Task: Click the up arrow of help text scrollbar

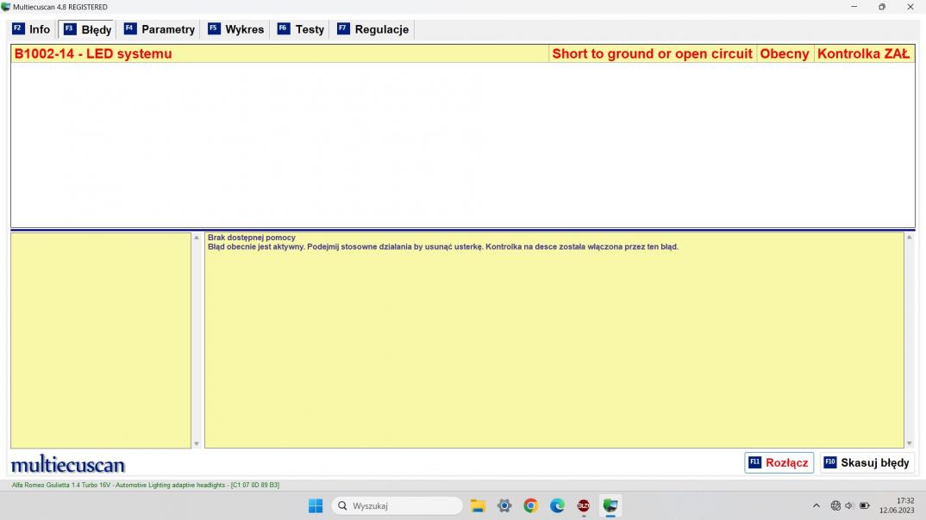Action: [x=910, y=238]
